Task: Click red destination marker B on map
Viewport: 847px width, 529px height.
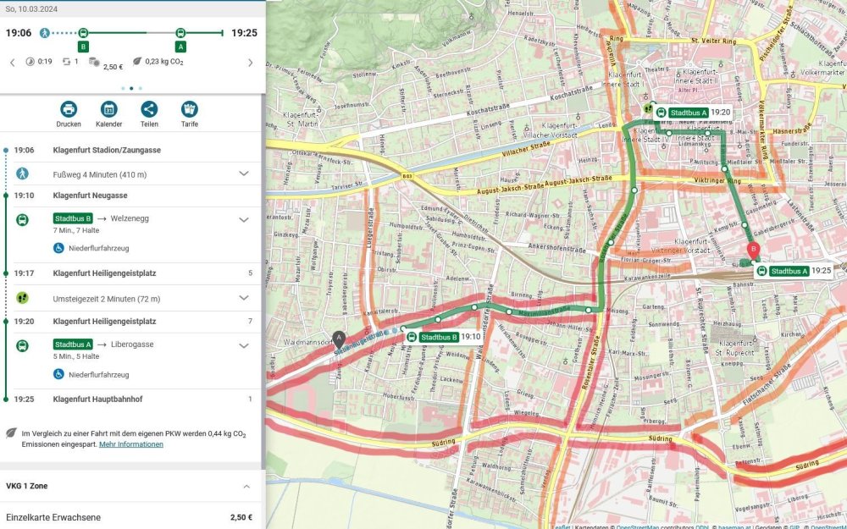Action: click(753, 250)
